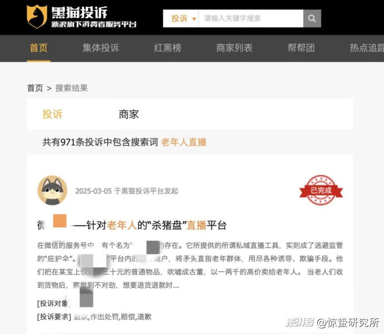
Task: Open the 商家列表 navigation item
Action: click(x=234, y=48)
